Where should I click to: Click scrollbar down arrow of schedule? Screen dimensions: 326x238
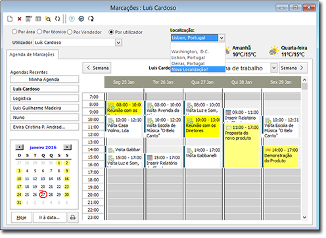click(304, 217)
